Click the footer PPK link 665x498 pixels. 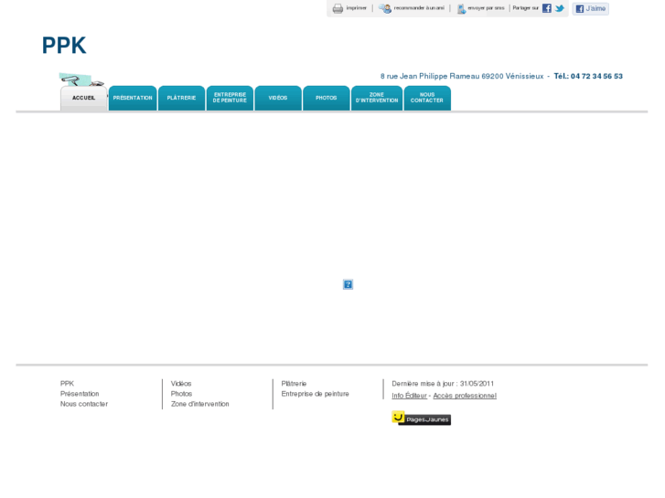[x=67, y=384]
